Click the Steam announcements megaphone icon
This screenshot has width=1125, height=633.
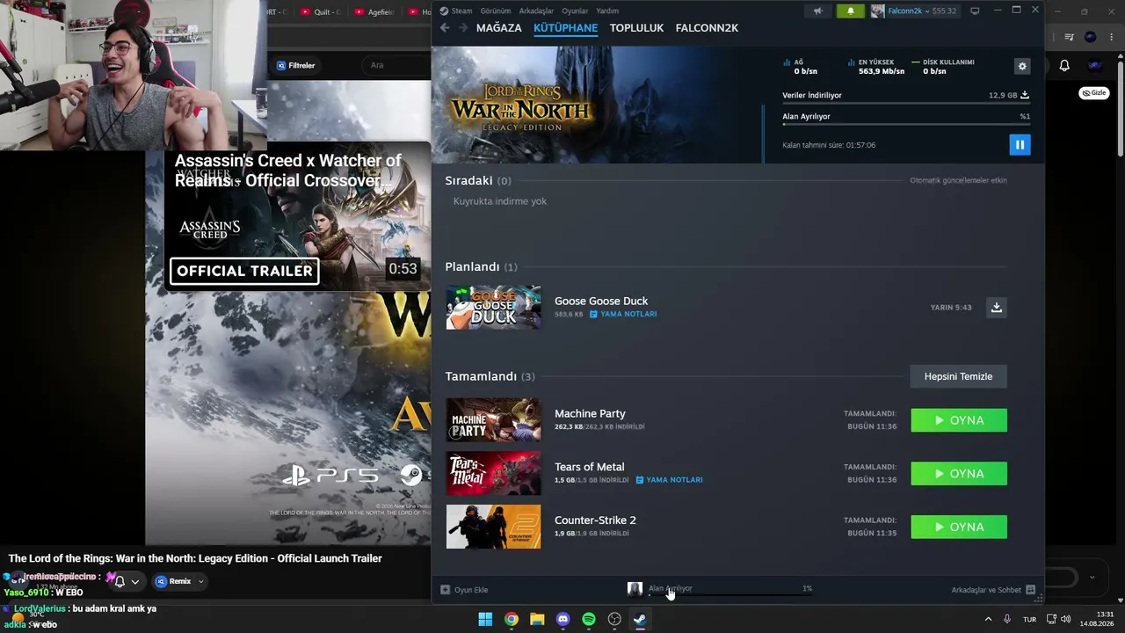pyautogui.click(x=817, y=11)
